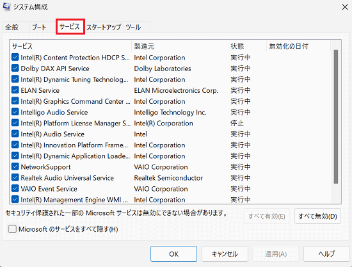
Task: Close the システム構成 dialog
Action: click(345, 7)
